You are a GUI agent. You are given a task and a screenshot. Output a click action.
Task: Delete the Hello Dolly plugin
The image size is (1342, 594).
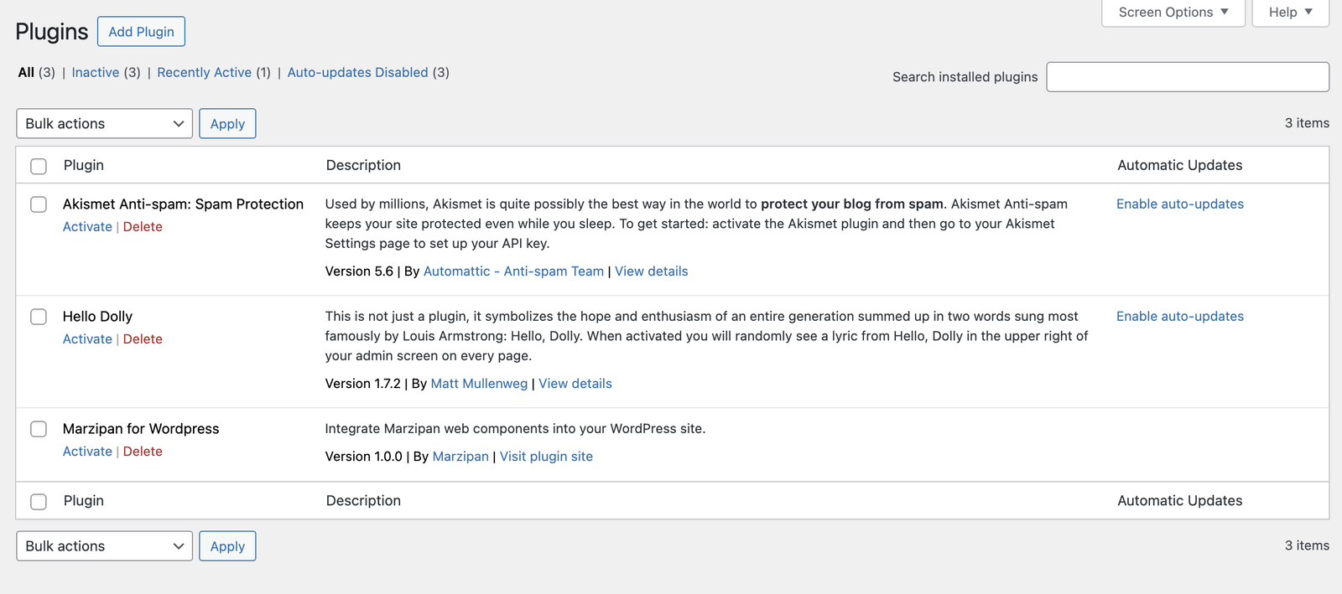[x=143, y=339]
